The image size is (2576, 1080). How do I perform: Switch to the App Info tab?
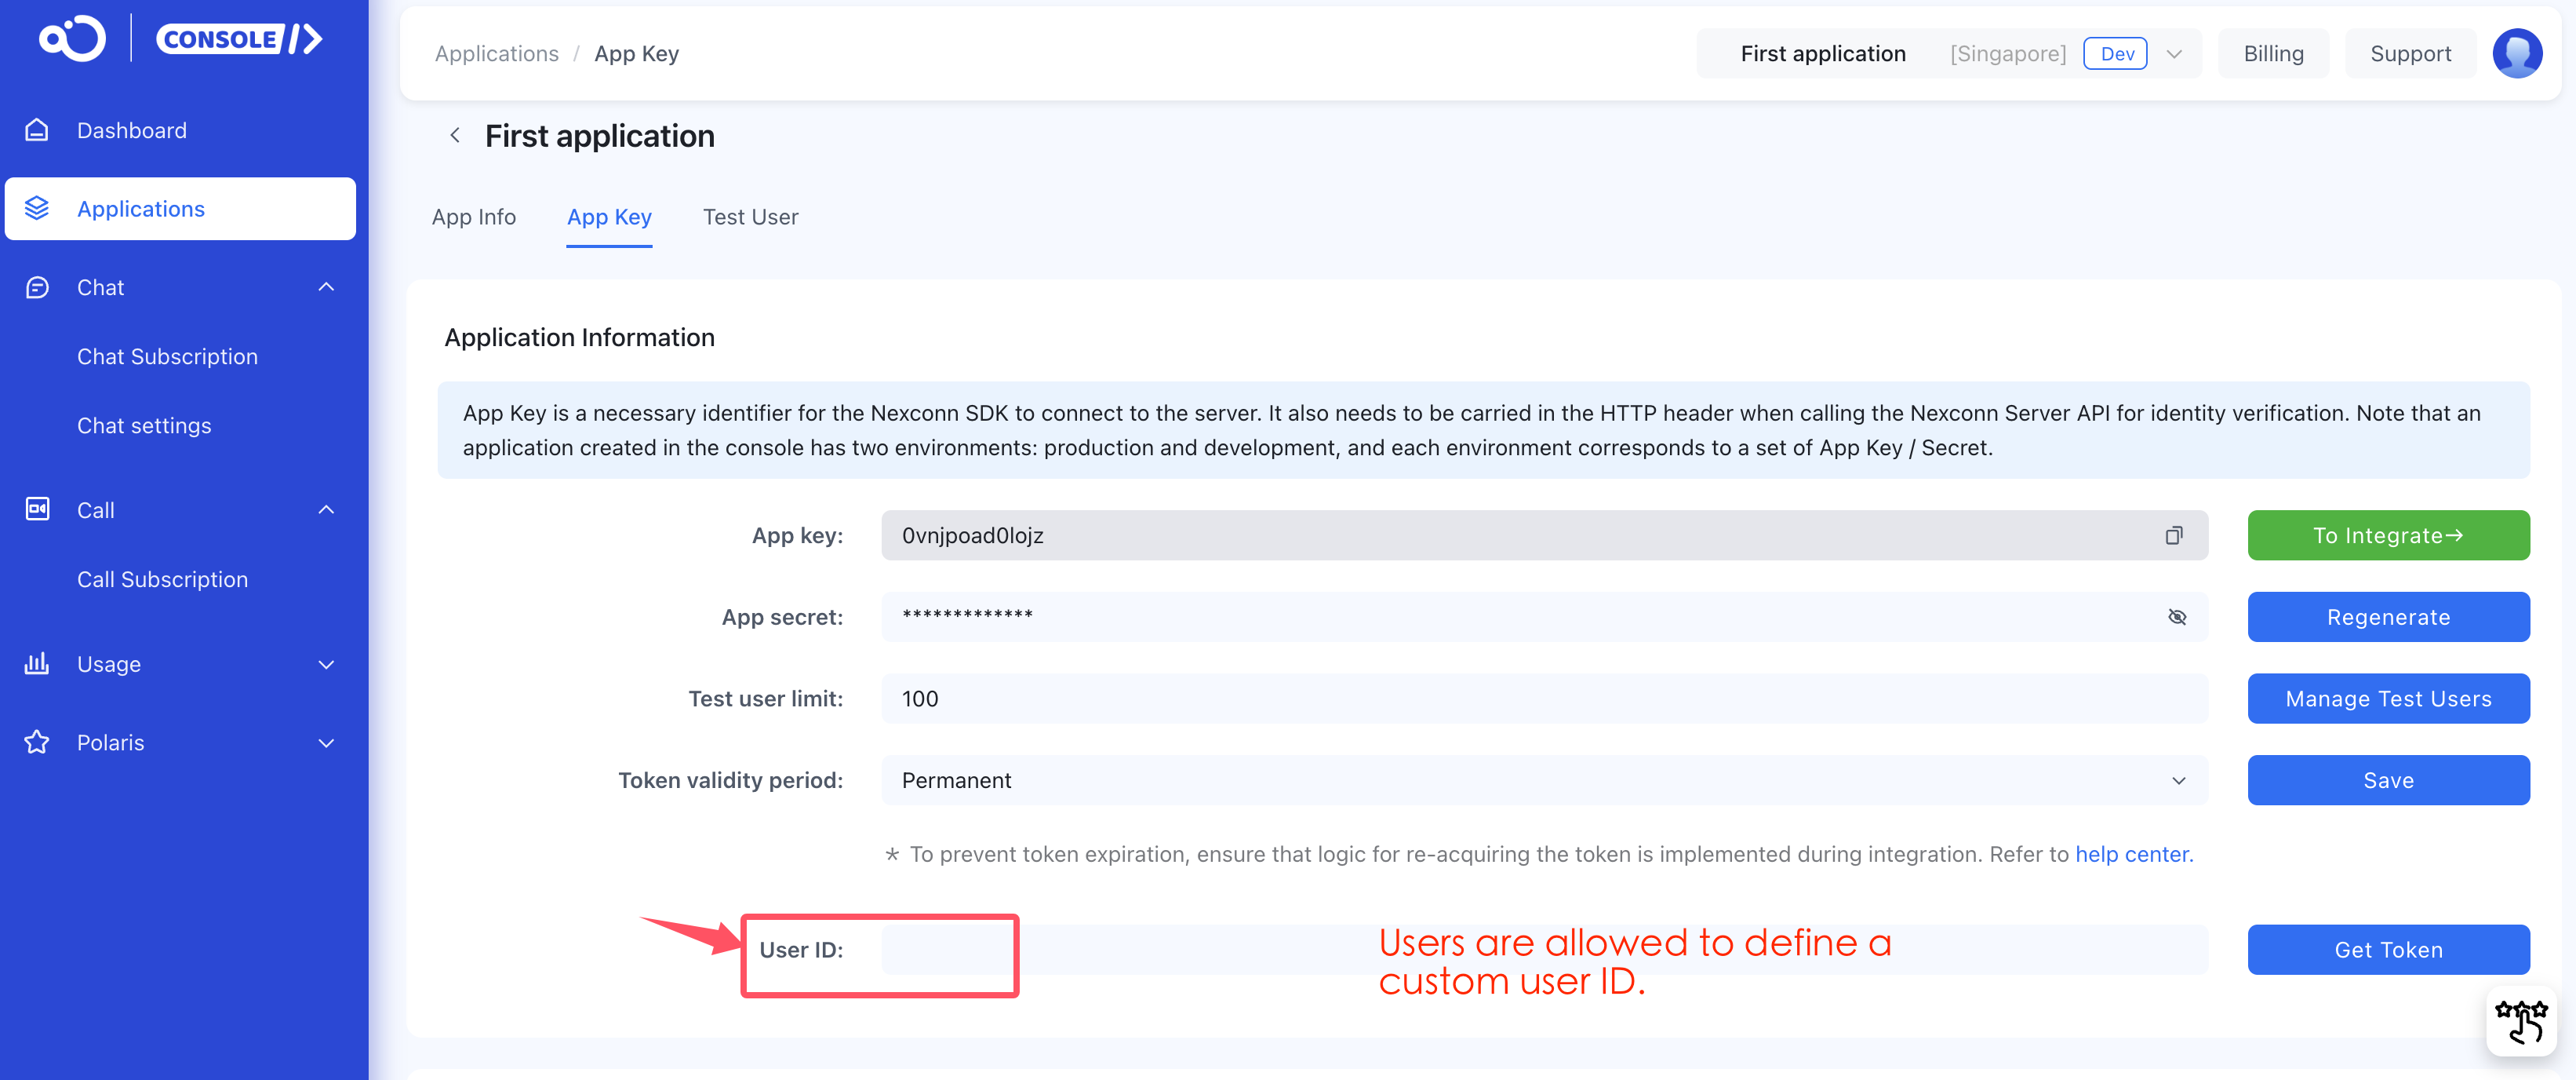tap(473, 217)
